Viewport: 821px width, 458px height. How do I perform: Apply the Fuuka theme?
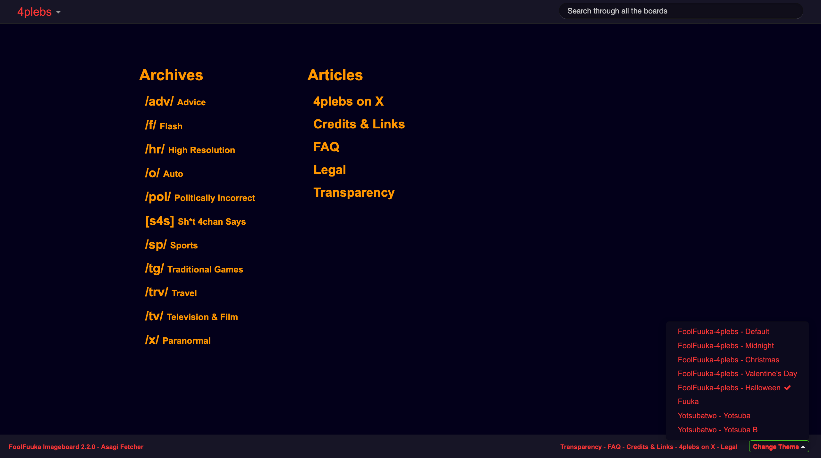click(x=688, y=402)
